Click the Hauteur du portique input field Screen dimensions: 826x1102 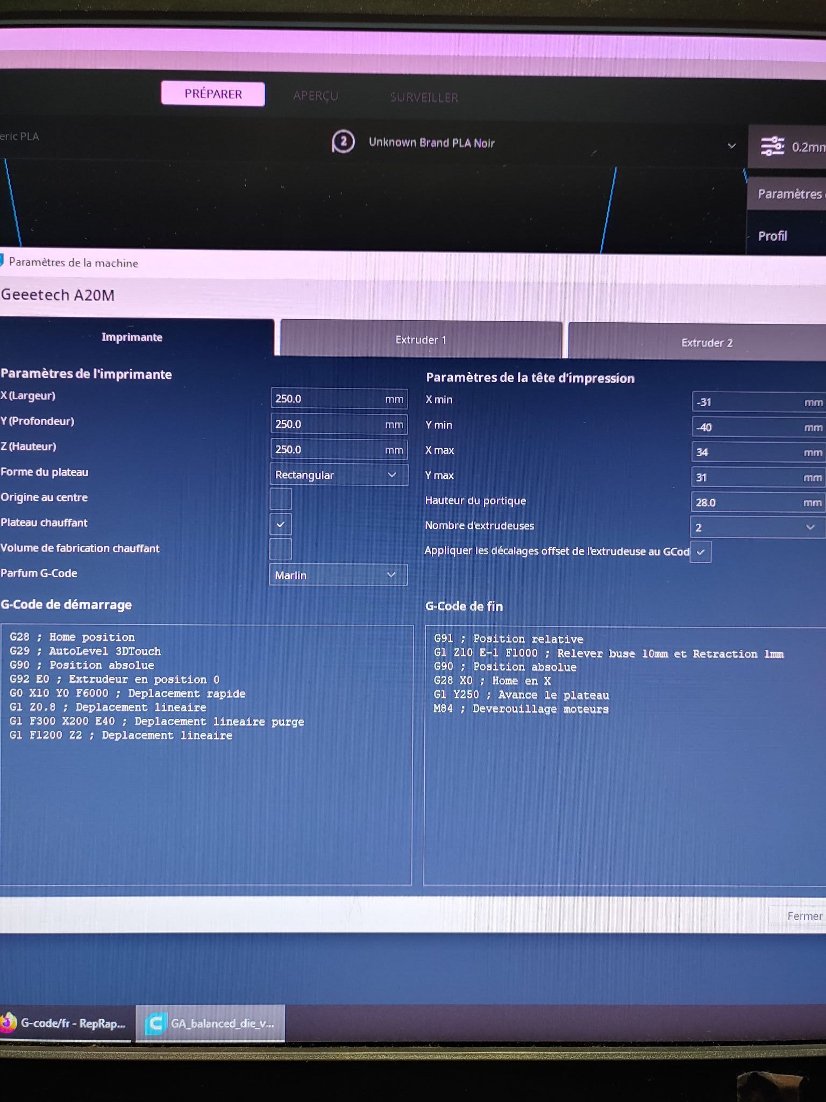coord(758,503)
